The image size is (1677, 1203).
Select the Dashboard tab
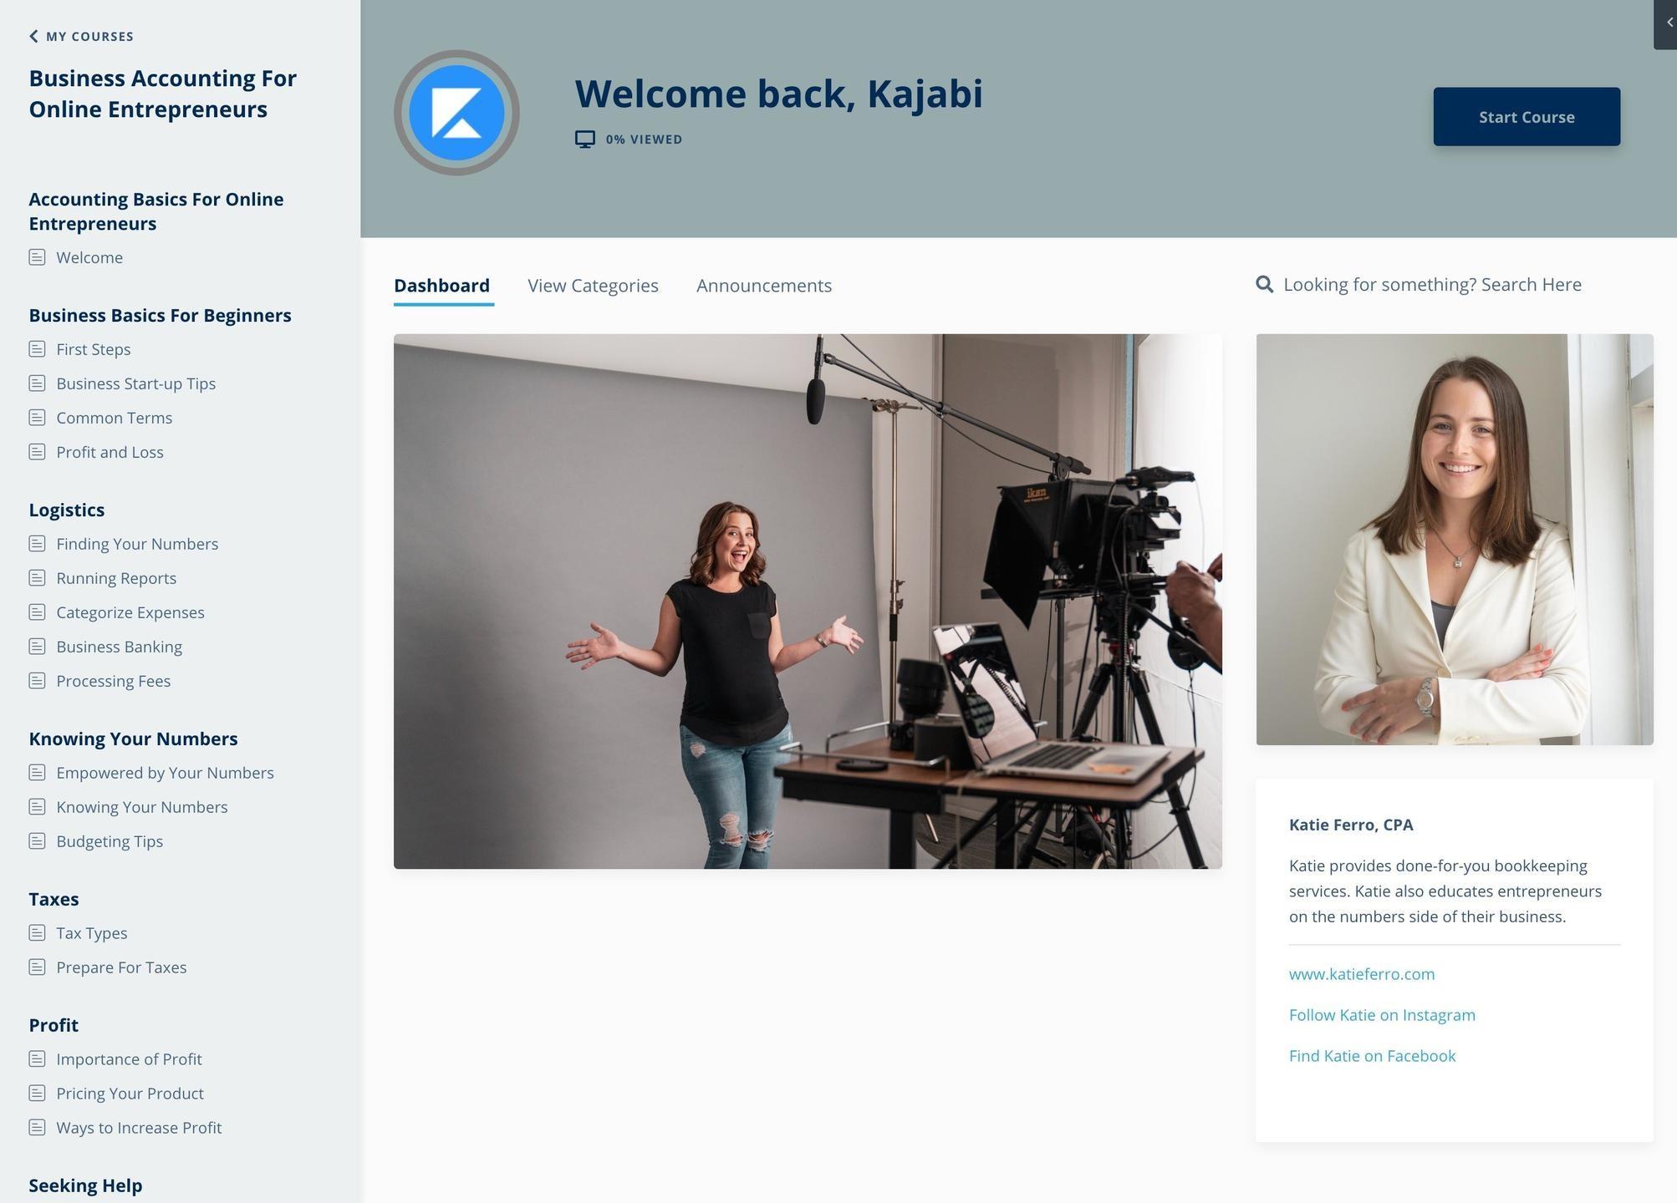441,286
